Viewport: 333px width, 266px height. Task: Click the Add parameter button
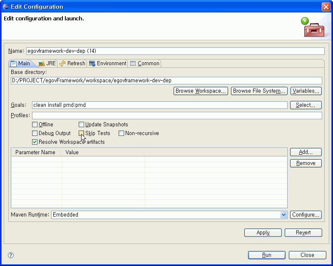click(306, 153)
